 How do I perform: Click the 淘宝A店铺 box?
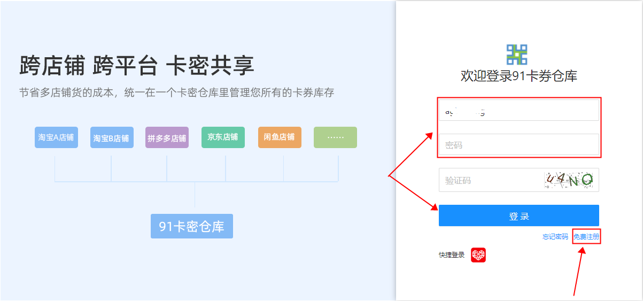tap(56, 137)
